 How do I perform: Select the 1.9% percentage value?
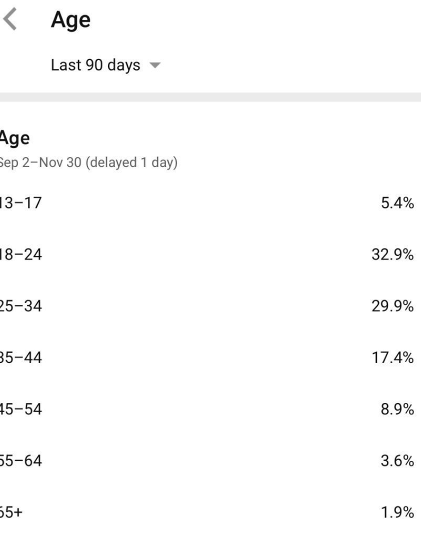[x=397, y=512]
